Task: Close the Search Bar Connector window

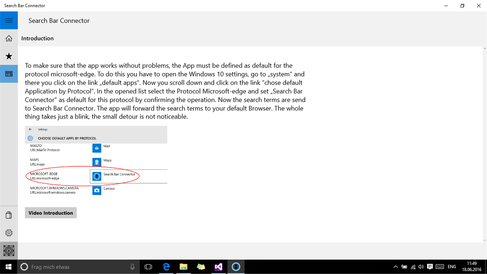Action: click(x=479, y=6)
